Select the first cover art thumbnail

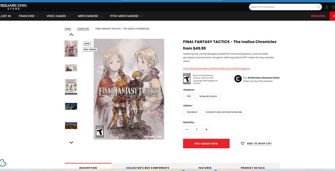pos(71,48)
